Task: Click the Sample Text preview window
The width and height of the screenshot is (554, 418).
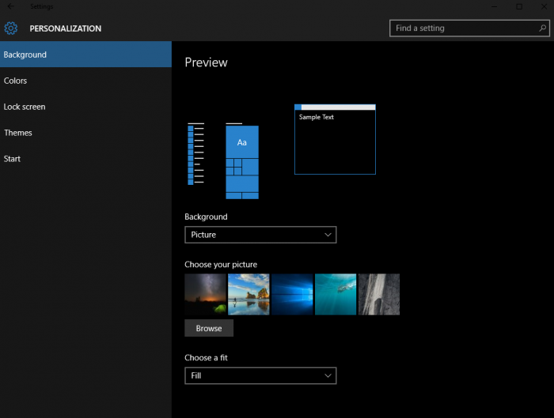Action: 335,139
